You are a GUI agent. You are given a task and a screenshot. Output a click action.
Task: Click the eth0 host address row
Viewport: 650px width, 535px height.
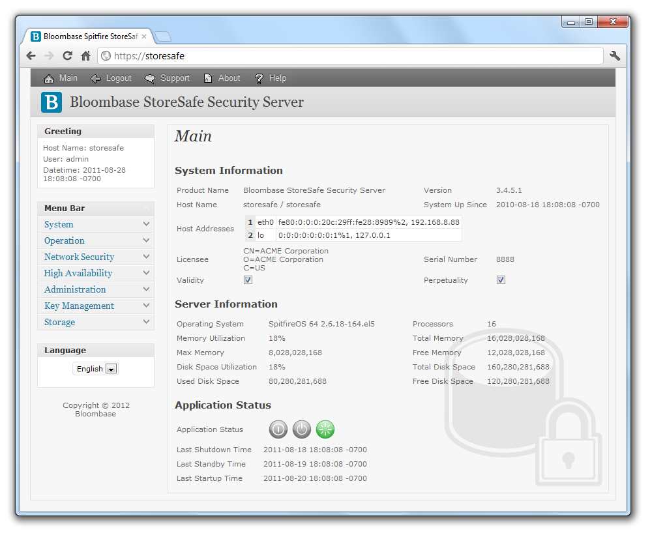pos(353,222)
